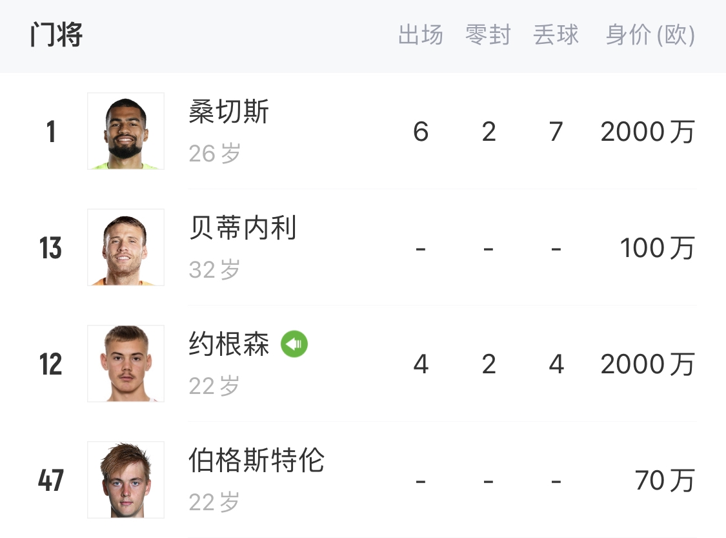Open 桑切斯 player photo
This screenshot has width=726, height=538.
(126, 131)
